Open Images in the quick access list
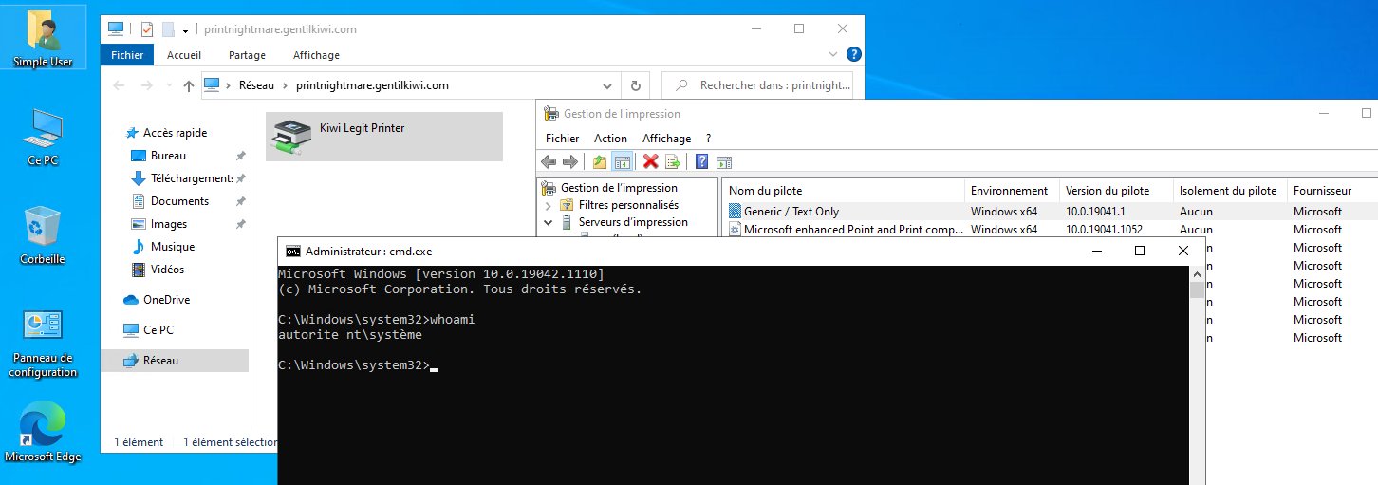1378x485 pixels. (x=169, y=224)
